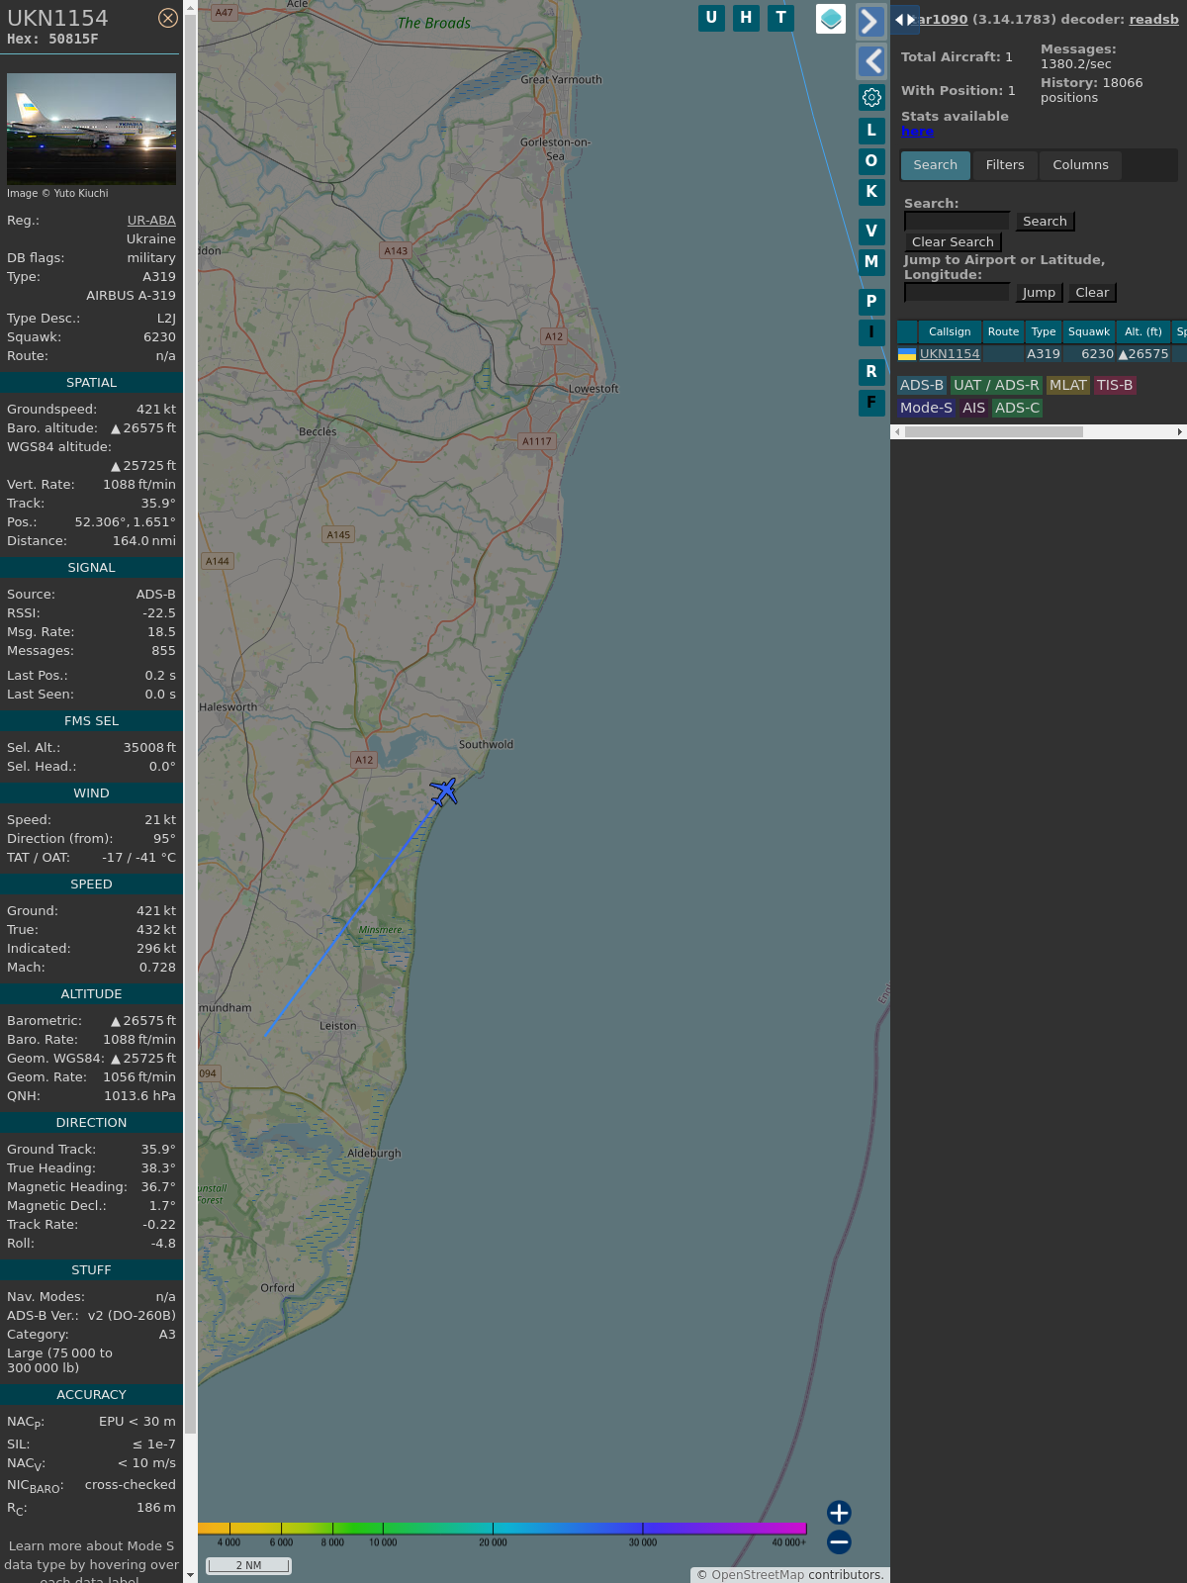Click the info panel scroll down arrow
This screenshot has width=1187, height=1583.
(x=190, y=1575)
